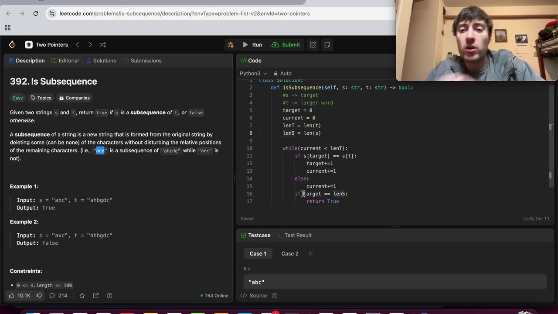Image resolution: width=558 pixels, height=314 pixels.
Task: Switch to the Description tab
Action: [x=26, y=61]
